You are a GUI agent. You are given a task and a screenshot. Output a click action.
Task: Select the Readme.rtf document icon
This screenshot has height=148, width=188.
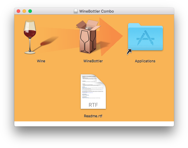coord(93,92)
